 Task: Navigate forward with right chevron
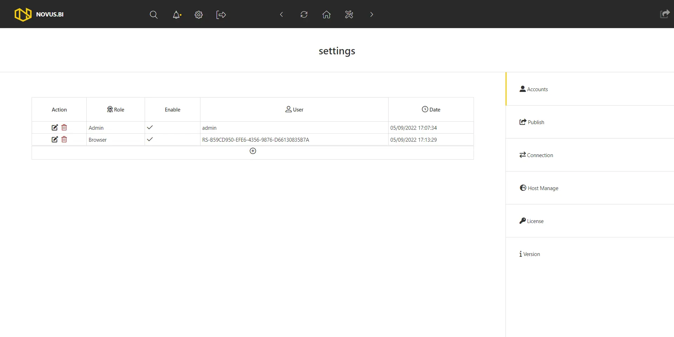tap(371, 14)
